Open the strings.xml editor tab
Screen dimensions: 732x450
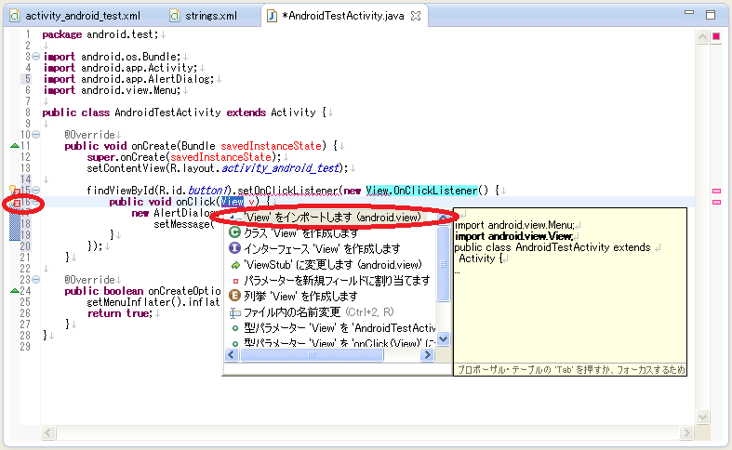click(209, 16)
